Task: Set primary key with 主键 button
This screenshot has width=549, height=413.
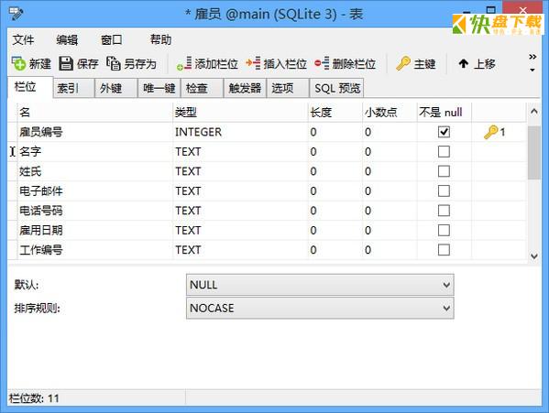Action: tap(415, 64)
